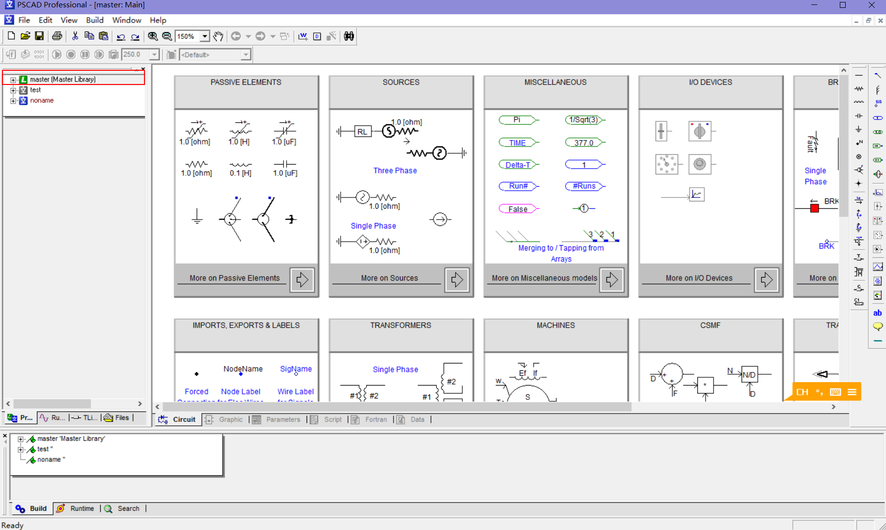Open the 150% zoom level dropdown

(204, 36)
